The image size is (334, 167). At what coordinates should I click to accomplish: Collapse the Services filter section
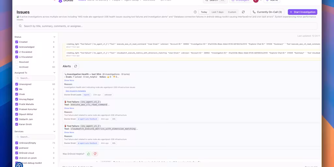54,131
